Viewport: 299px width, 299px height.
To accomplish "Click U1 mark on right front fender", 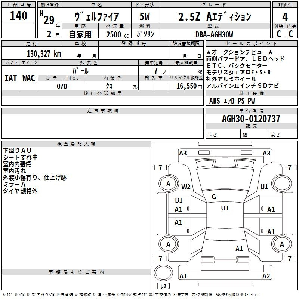I will coord(264,187).
